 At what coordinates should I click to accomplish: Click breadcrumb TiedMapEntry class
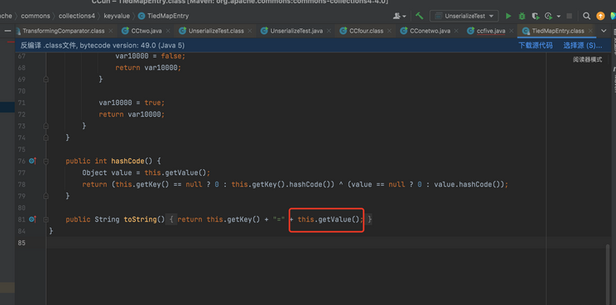(x=163, y=16)
